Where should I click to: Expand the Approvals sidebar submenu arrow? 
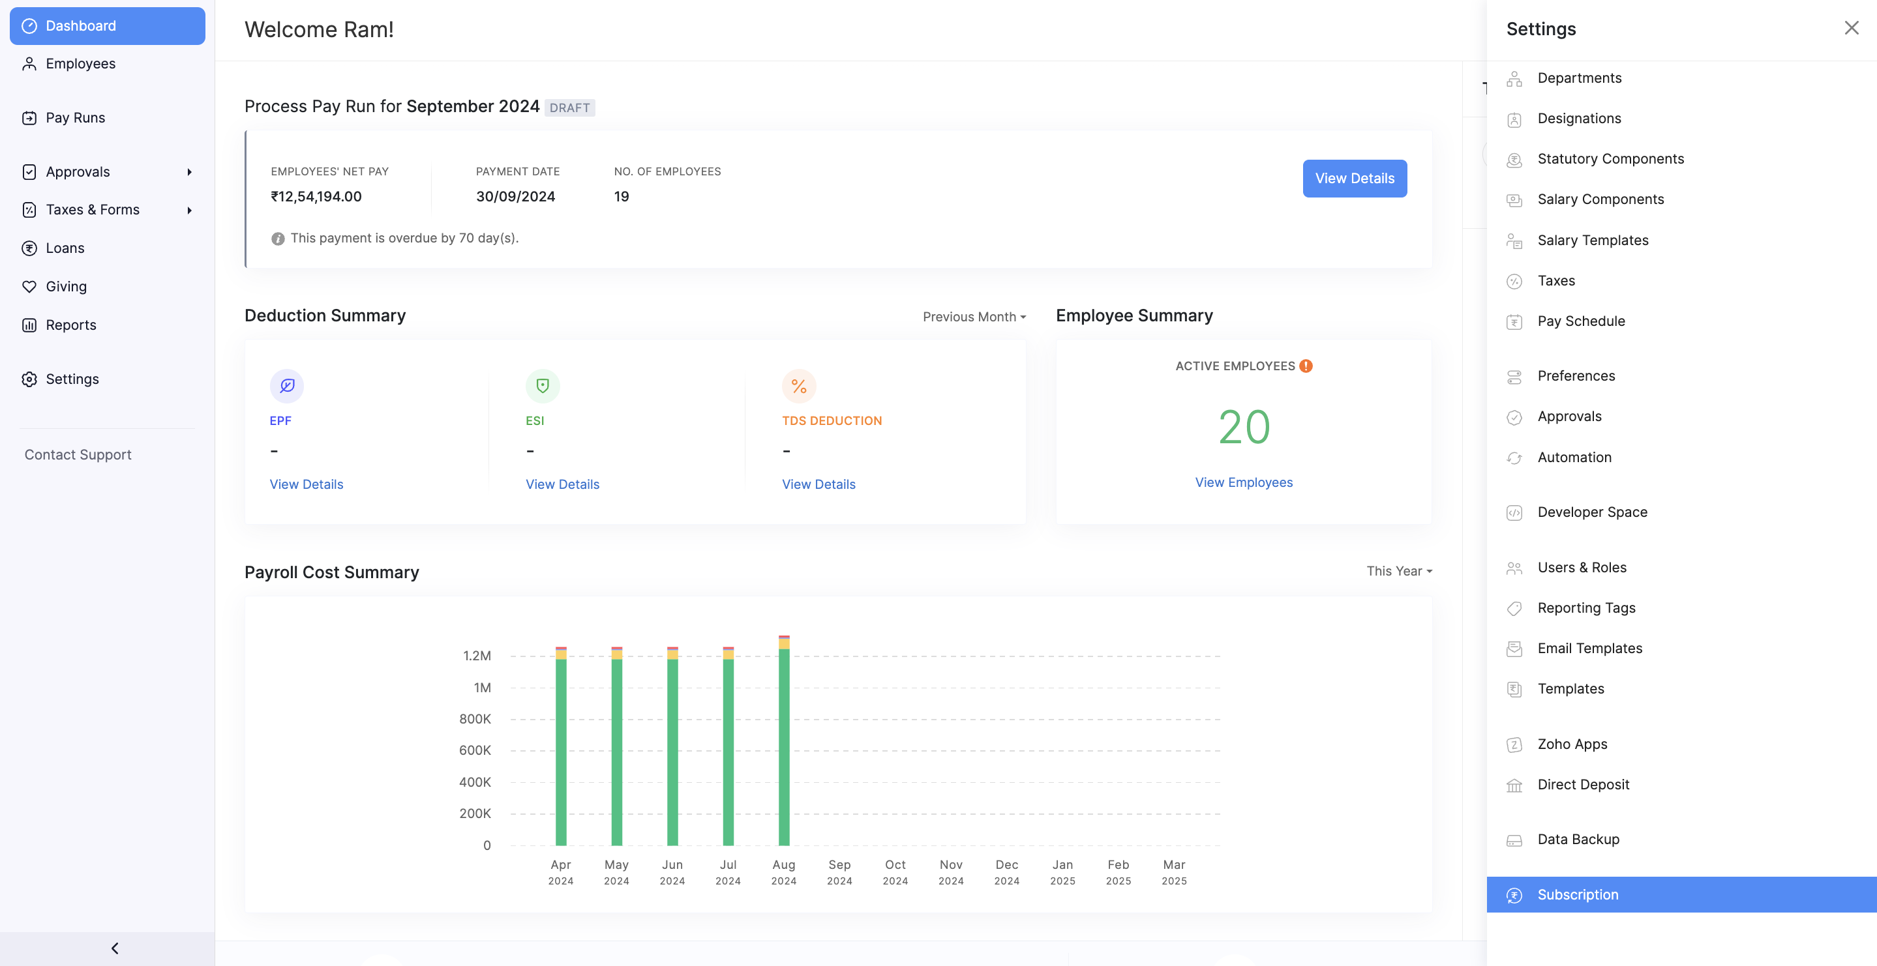(189, 172)
